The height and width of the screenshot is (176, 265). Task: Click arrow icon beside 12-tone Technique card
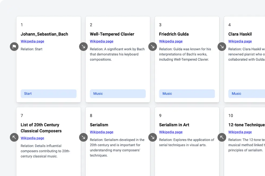222,138
